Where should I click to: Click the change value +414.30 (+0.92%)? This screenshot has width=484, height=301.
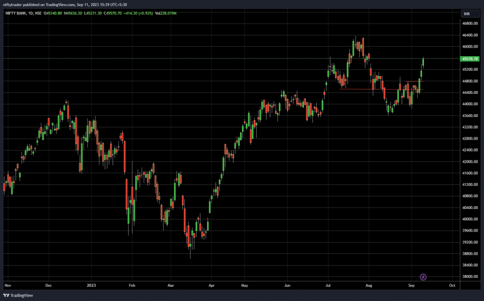[138, 13]
